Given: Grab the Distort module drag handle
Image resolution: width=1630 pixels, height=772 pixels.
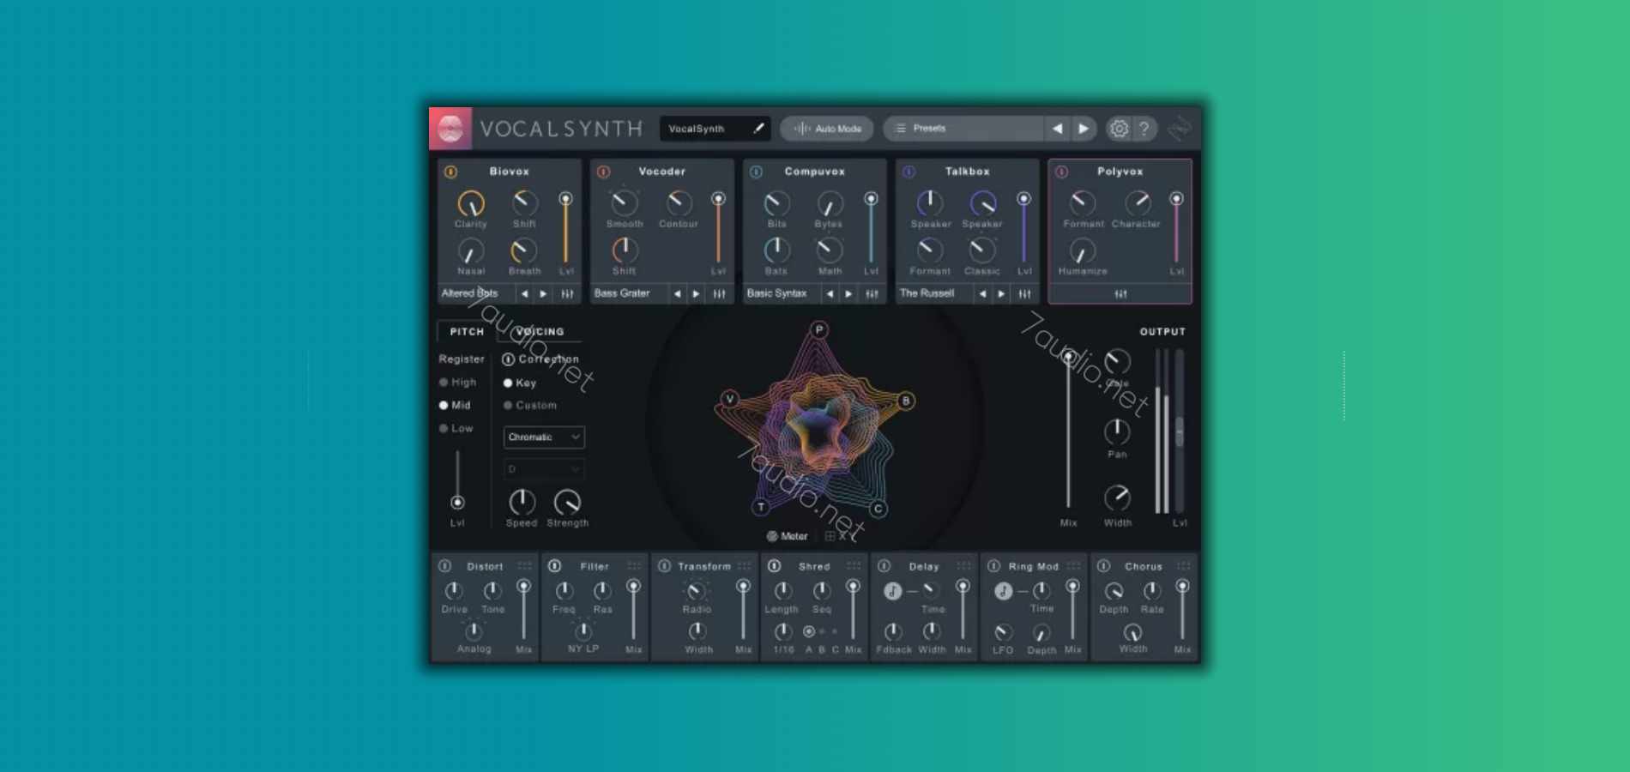Looking at the screenshot, I should 524,566.
